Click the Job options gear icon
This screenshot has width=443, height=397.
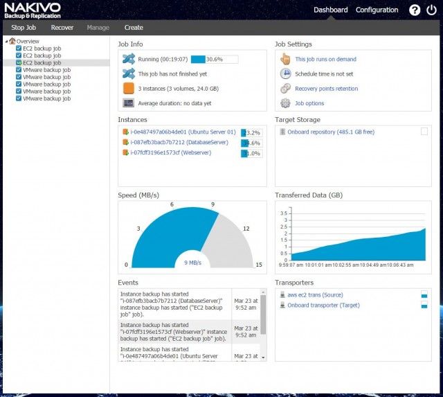point(285,103)
